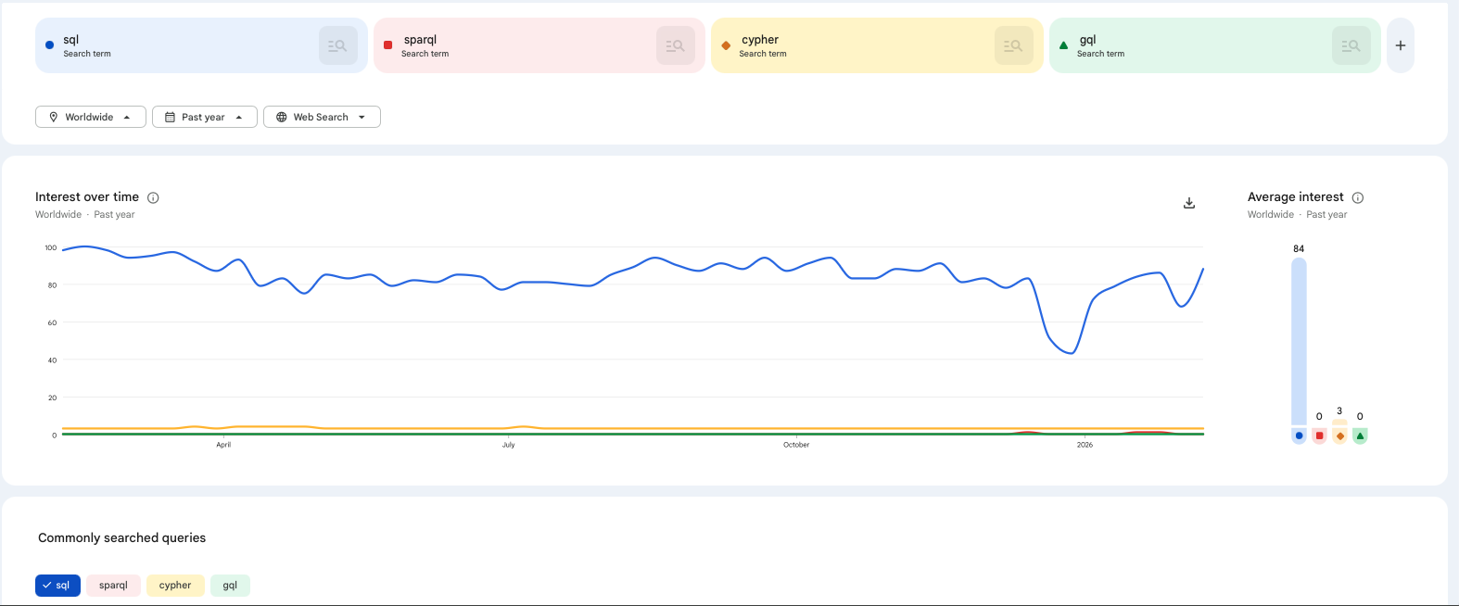Deselect the sql chip under Commonly searched queries
Screen dimensions: 1459x606
(x=57, y=586)
